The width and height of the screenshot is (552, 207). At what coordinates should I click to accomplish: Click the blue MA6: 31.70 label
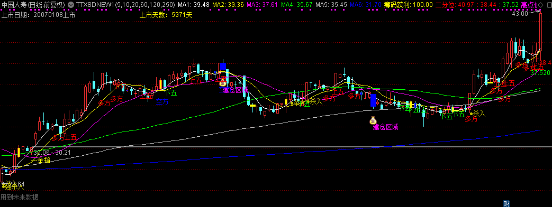365,5
